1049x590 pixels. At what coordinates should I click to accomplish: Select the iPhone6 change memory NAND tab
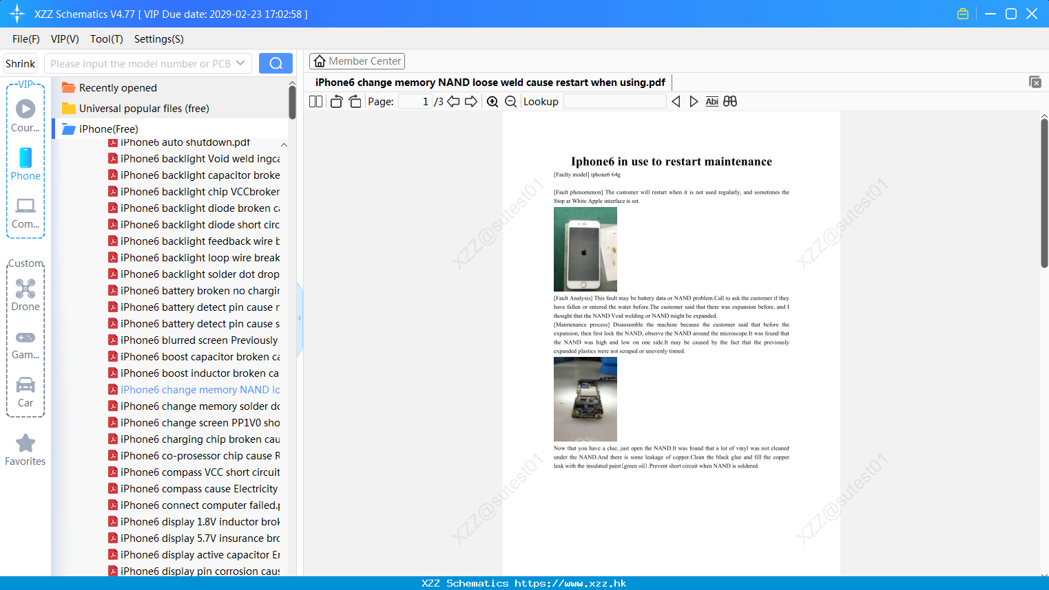tap(490, 83)
